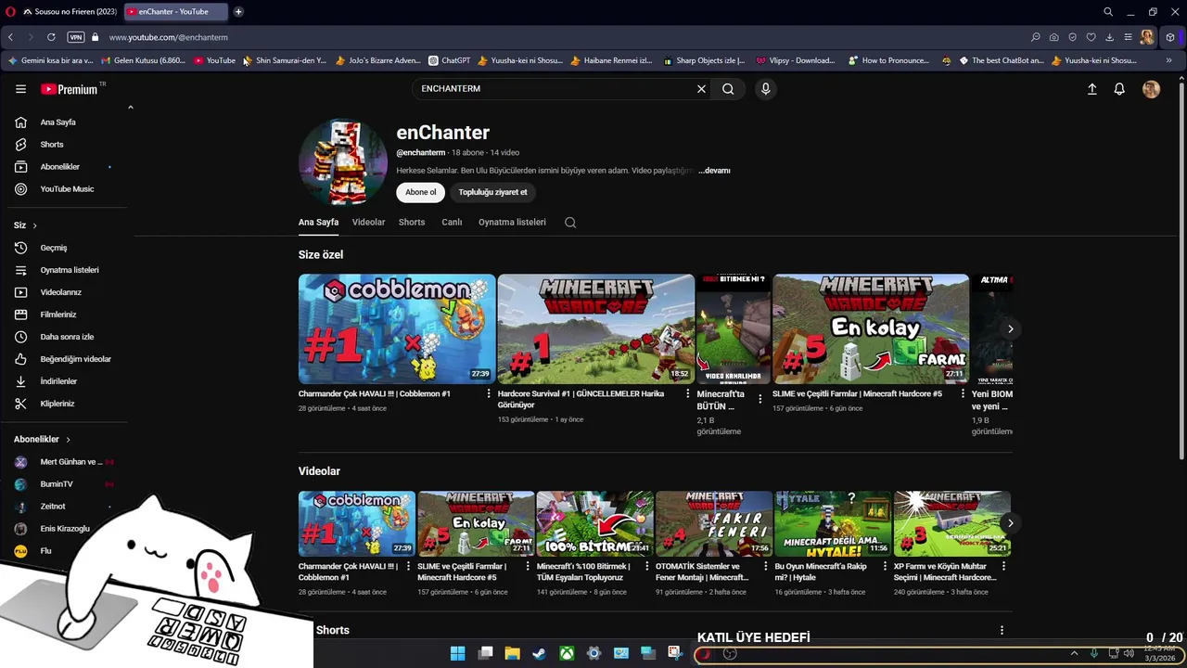This screenshot has width=1187, height=668.
Task: Open a new browser tab
Action: (x=238, y=12)
